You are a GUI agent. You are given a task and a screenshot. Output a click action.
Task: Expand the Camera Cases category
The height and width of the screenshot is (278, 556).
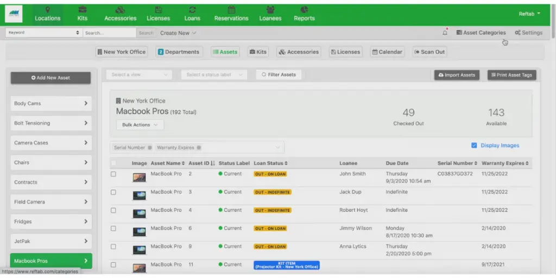coord(51,143)
